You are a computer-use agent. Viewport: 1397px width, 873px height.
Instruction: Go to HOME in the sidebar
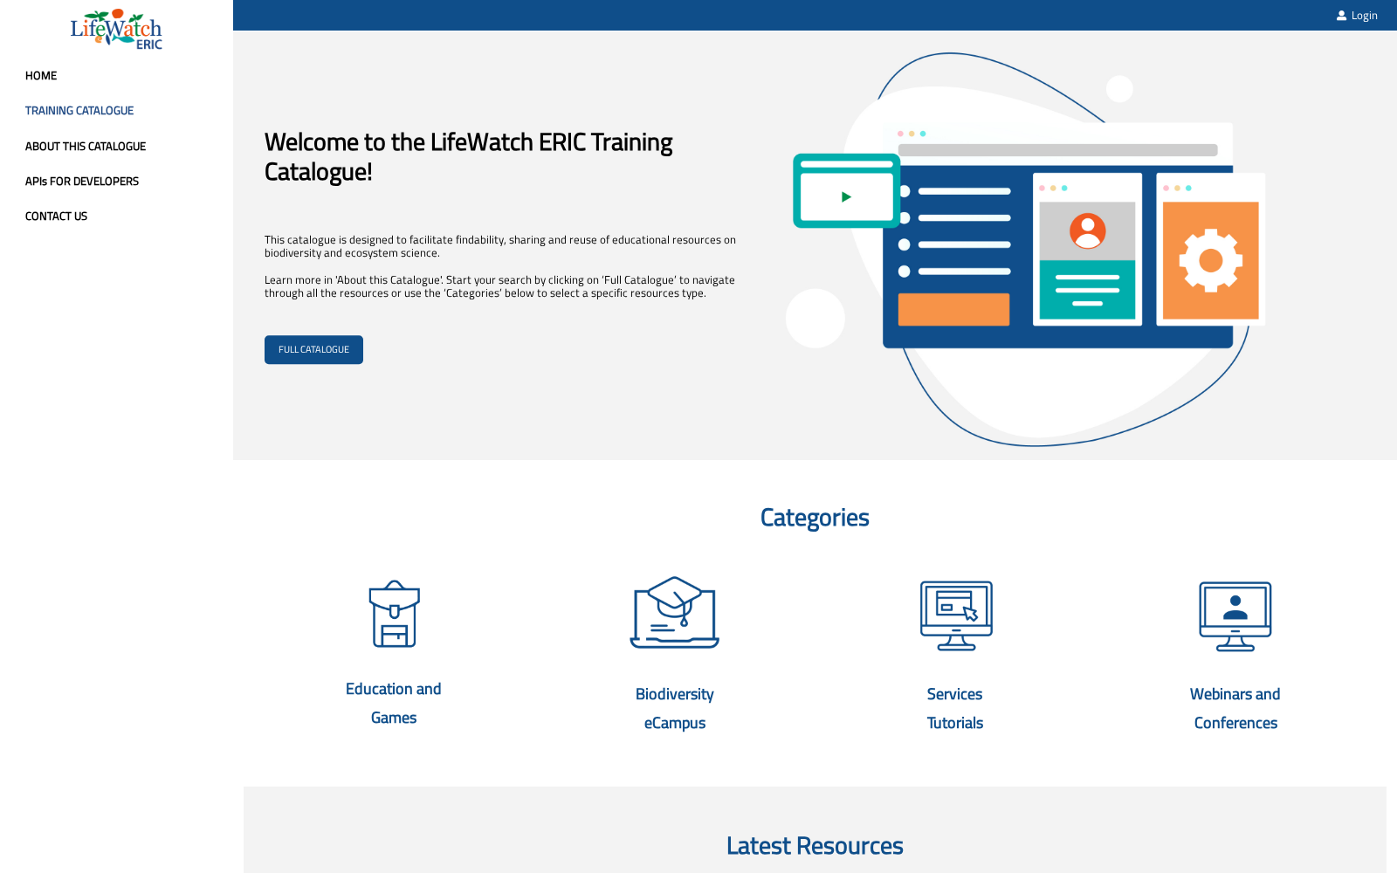41,76
